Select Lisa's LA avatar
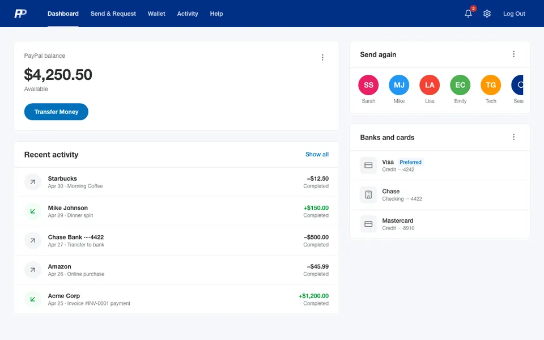Viewport: 544px width, 340px height. click(x=430, y=85)
